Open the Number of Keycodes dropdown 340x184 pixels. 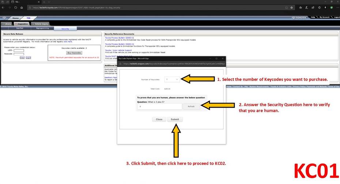pos(172,79)
